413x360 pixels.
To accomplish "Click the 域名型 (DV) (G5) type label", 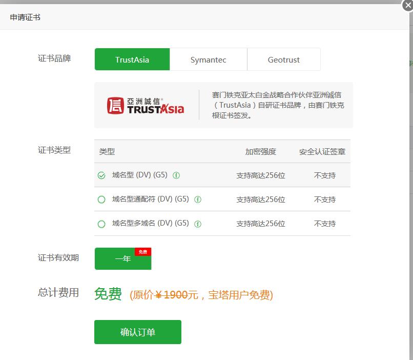I will tap(140, 175).
